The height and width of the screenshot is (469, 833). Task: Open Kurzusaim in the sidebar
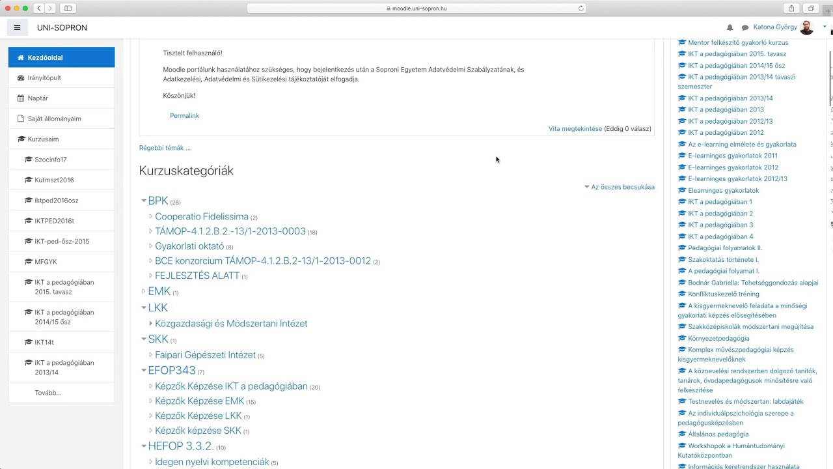(61, 139)
